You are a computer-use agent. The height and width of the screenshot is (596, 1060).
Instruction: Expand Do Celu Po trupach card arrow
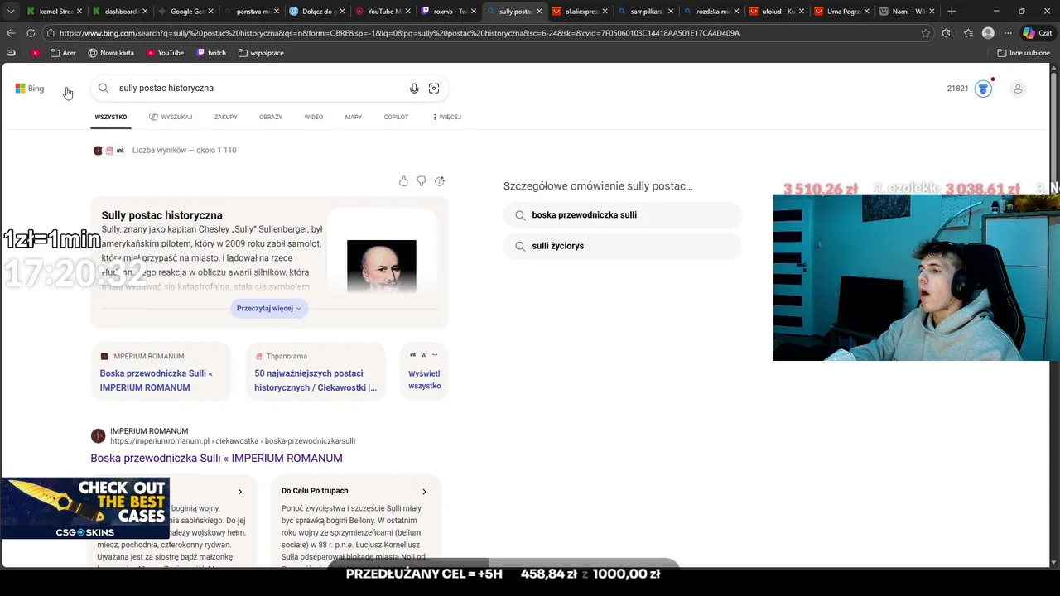[x=424, y=492]
